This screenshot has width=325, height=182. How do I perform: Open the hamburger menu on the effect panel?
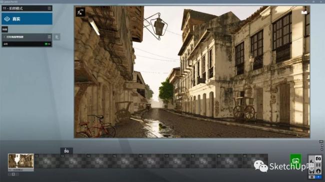(49, 37)
